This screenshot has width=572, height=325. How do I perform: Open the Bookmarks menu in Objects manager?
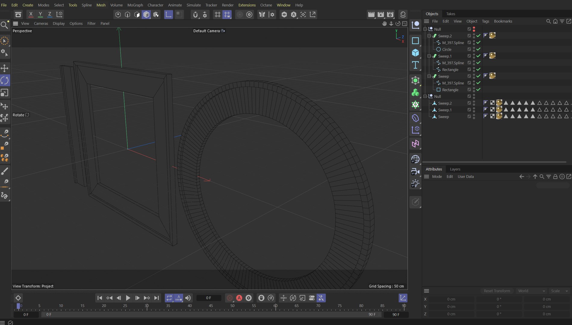tap(503, 21)
